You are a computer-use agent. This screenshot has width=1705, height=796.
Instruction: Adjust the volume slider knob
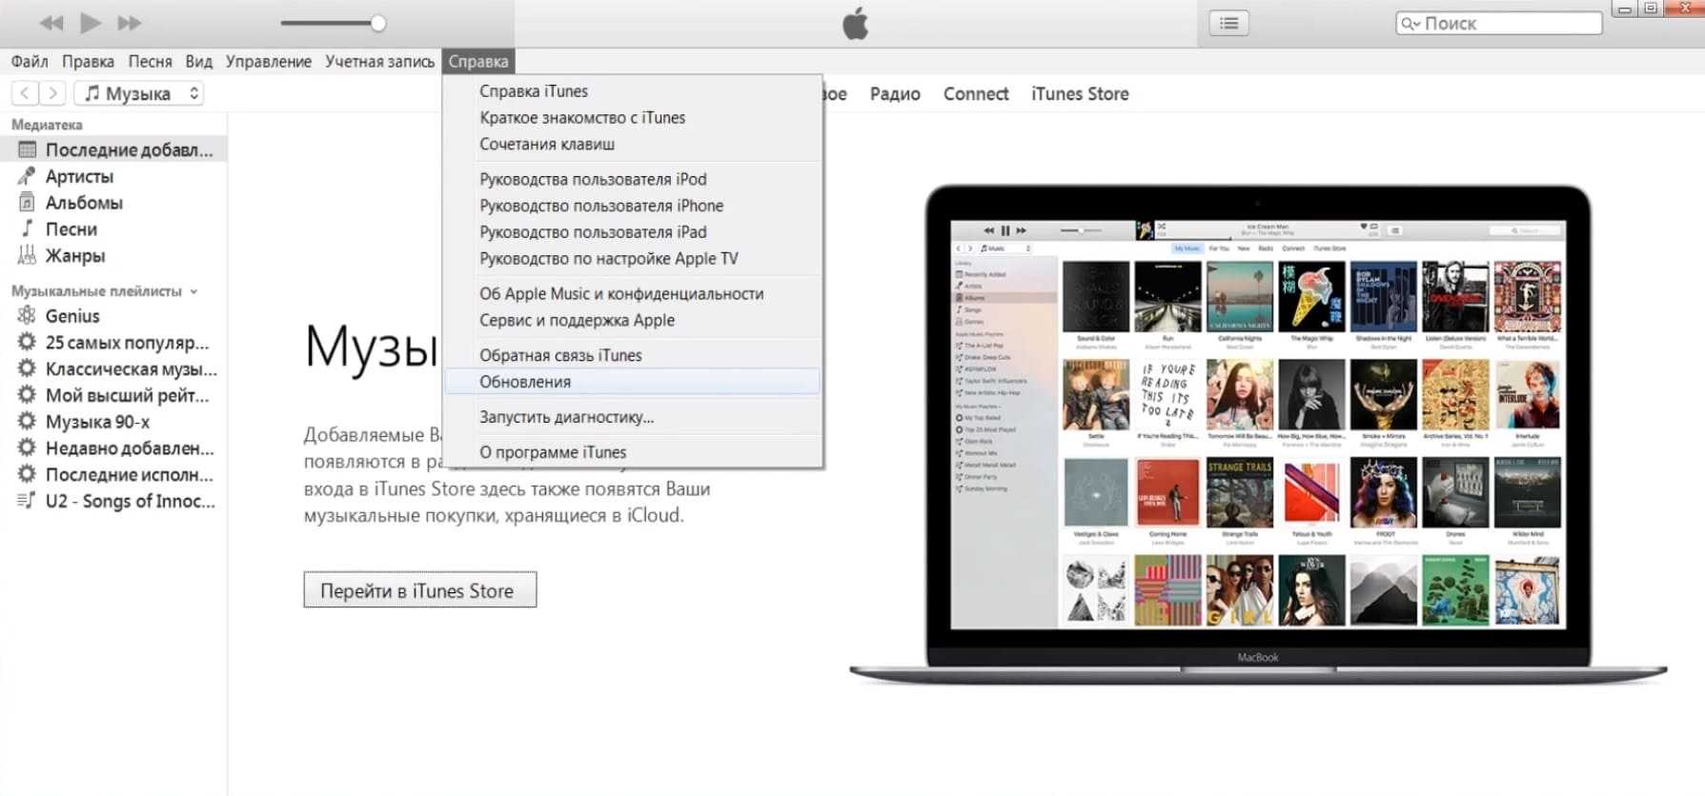point(378,23)
